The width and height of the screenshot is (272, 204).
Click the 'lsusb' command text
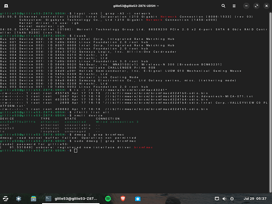point(80,36)
